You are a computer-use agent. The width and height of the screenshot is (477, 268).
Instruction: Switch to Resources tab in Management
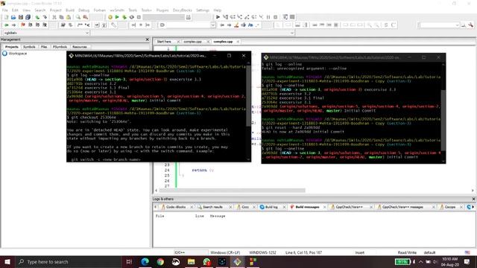coord(80,47)
